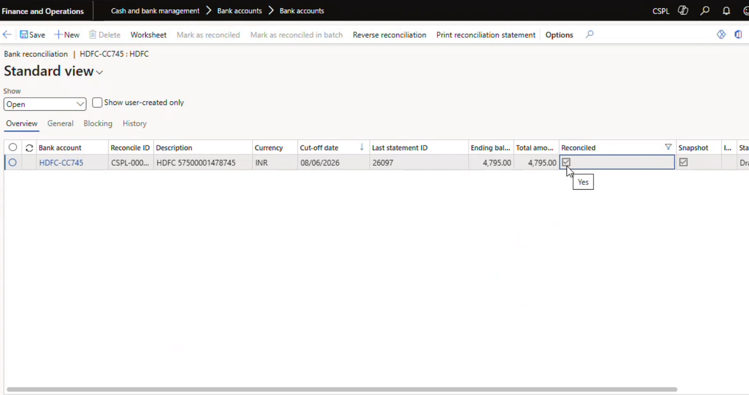Screen dimensions: 749x395
Task: Open global search magnifier in header
Action: tap(705, 10)
